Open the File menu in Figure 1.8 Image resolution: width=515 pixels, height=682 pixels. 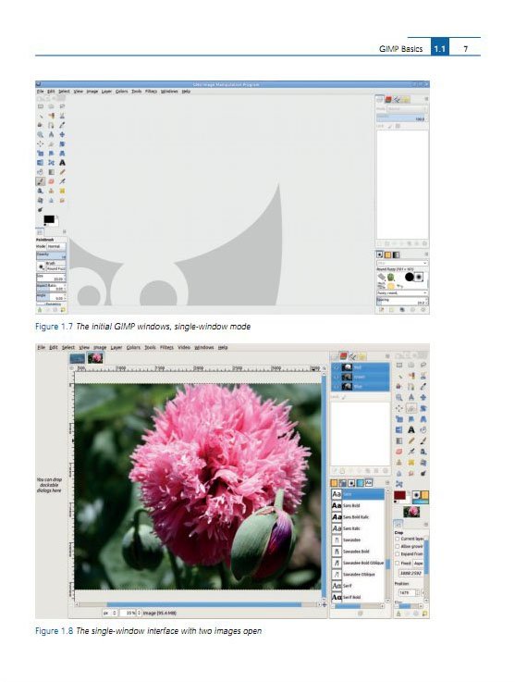coord(41,348)
